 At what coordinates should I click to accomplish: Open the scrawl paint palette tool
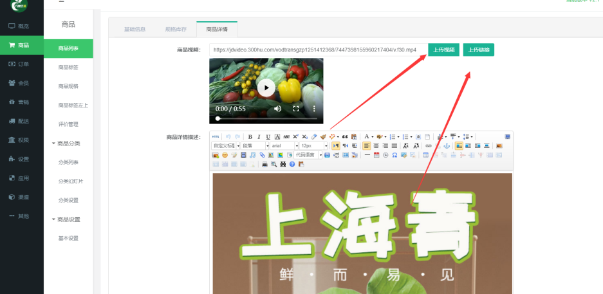[x=234, y=155]
